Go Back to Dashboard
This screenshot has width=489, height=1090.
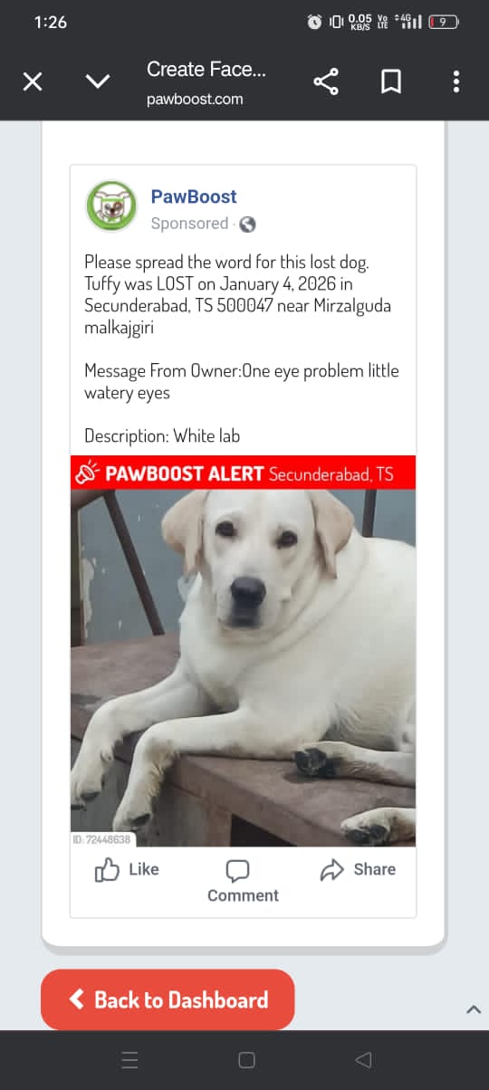click(x=168, y=999)
